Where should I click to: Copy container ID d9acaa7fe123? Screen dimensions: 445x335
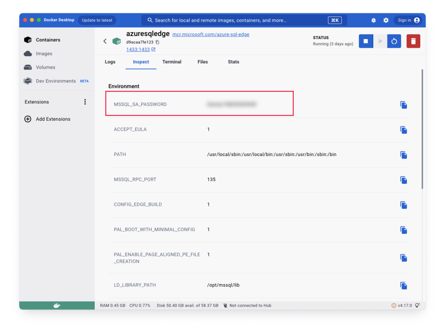click(157, 42)
